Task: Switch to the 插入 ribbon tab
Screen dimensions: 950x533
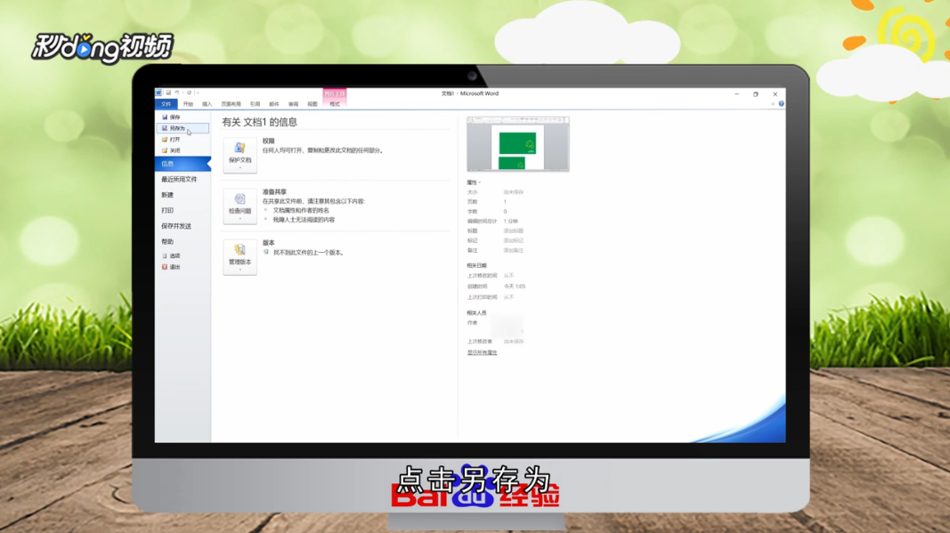Action: tap(207, 104)
